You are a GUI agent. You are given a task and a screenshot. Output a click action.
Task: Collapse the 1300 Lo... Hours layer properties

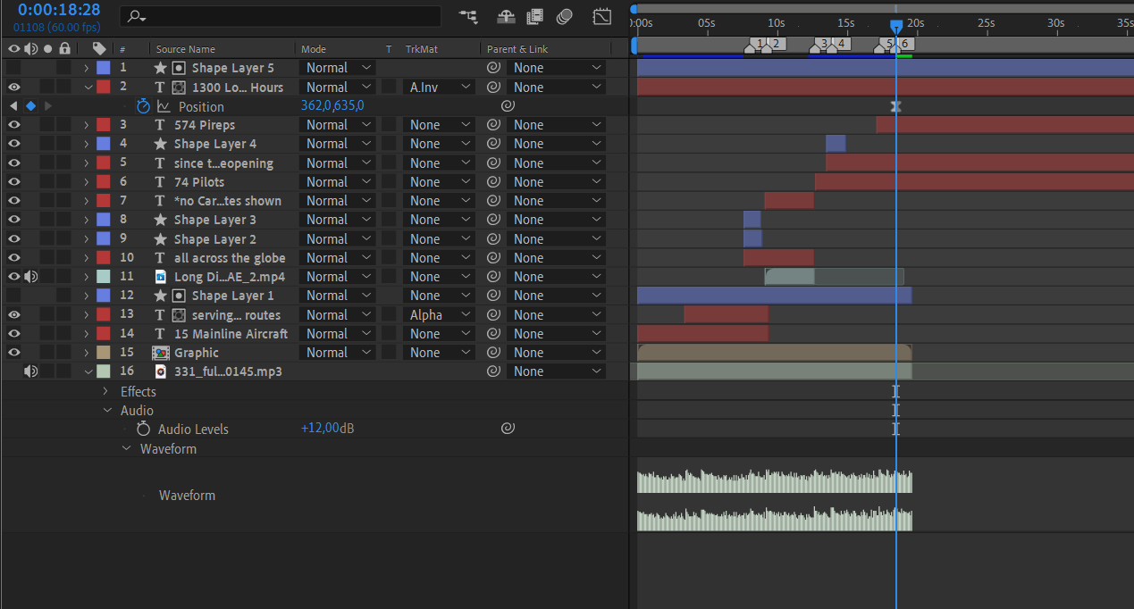[88, 88]
